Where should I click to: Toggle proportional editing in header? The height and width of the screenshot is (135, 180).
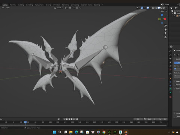[x=77, y=8]
